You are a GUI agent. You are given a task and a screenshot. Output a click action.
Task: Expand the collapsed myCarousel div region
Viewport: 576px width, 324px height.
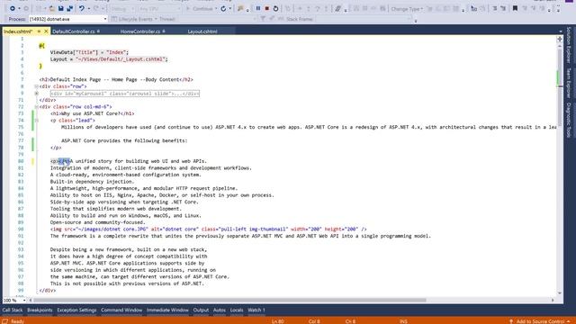pyautogui.click(x=36, y=94)
